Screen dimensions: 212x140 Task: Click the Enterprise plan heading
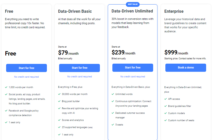(174, 11)
